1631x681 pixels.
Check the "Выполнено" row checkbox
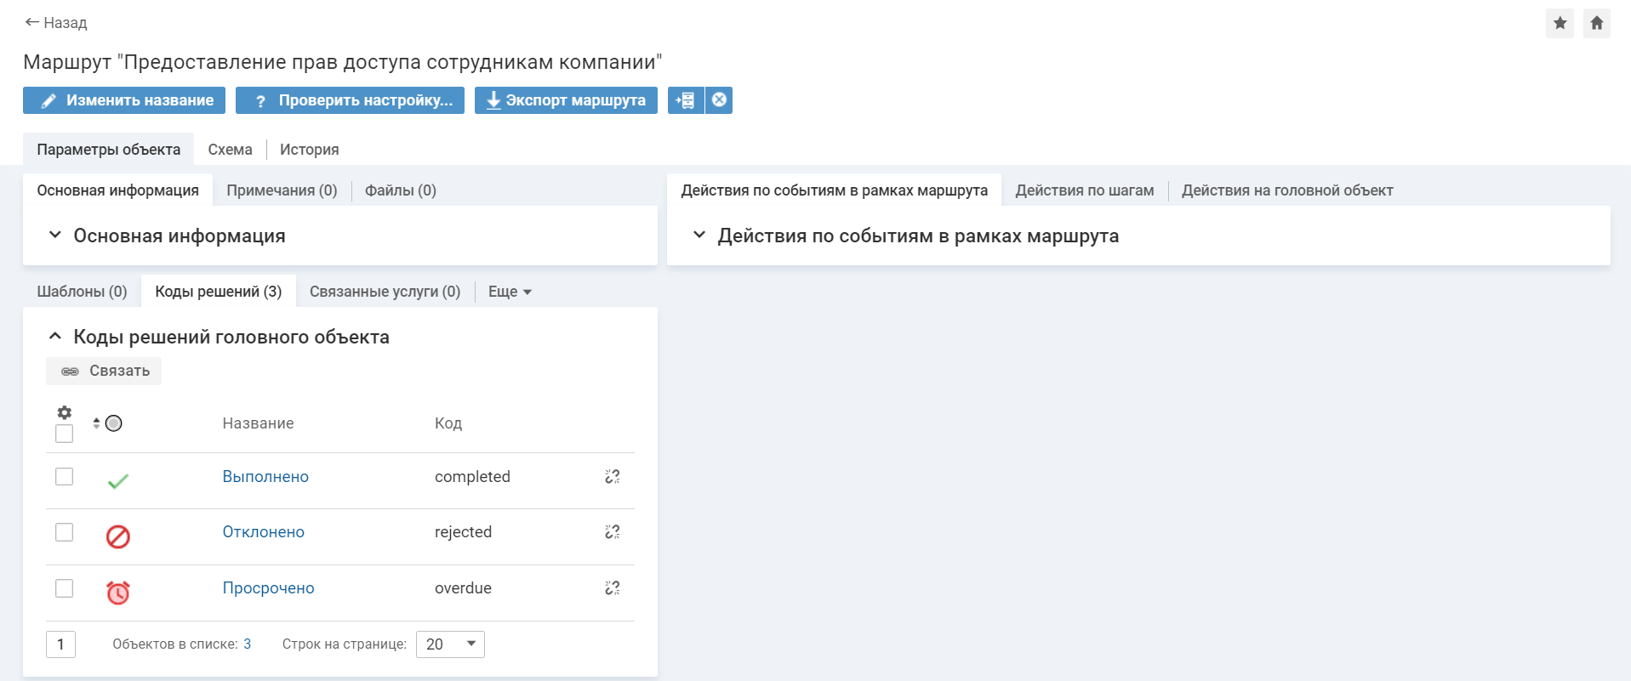point(64,477)
